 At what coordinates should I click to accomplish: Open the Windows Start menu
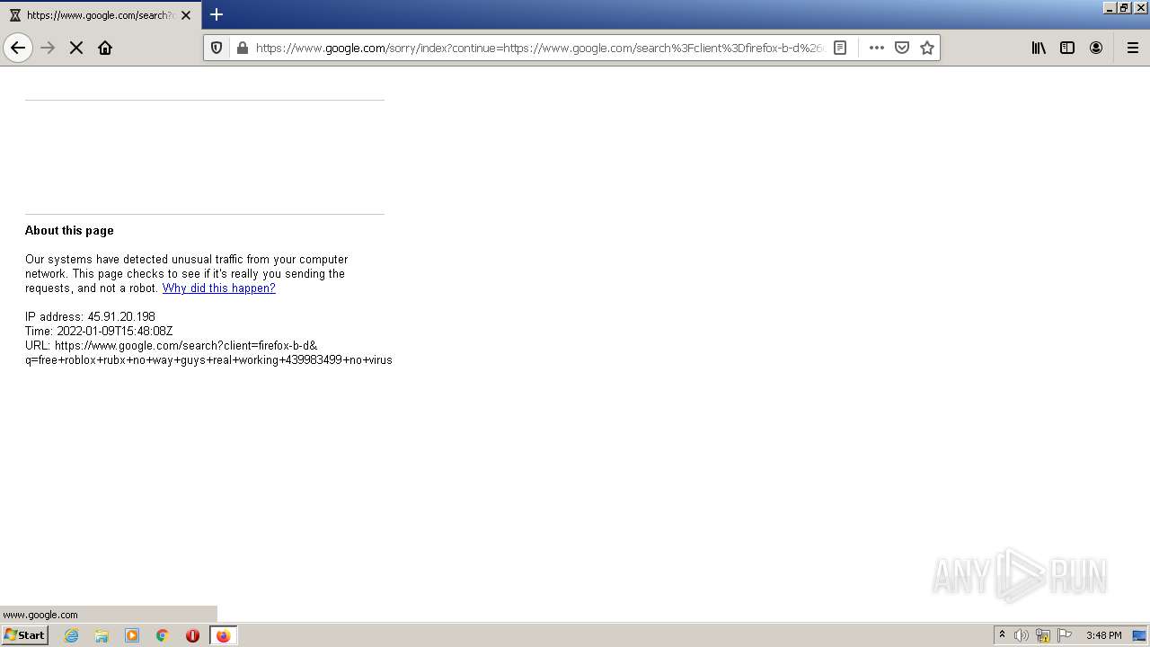tap(24, 635)
